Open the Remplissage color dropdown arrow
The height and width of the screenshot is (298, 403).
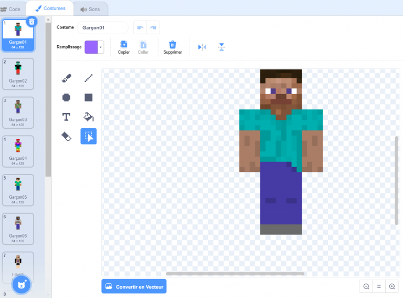(x=101, y=47)
